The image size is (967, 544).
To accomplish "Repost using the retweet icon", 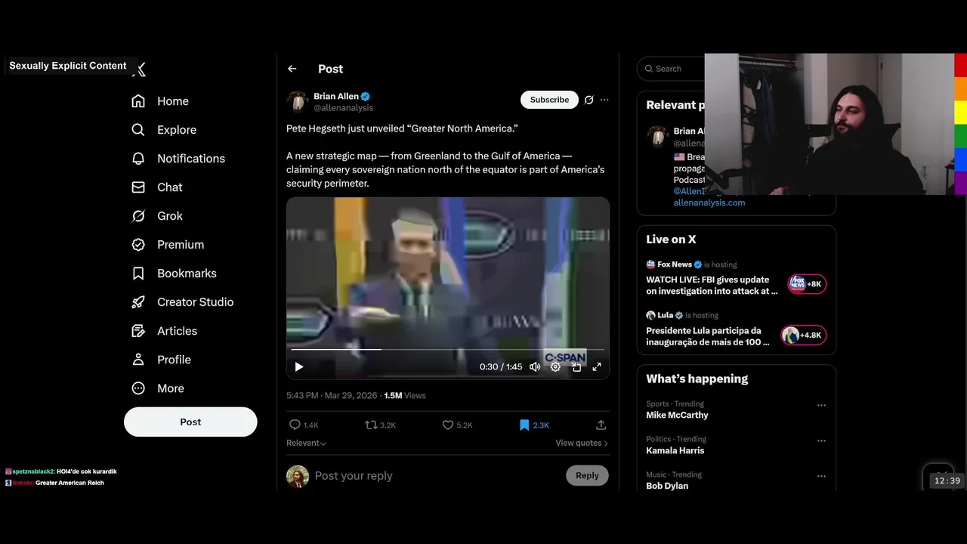I will [371, 425].
